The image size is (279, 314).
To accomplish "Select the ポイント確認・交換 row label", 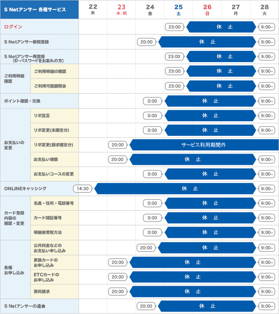I will click(x=22, y=101).
